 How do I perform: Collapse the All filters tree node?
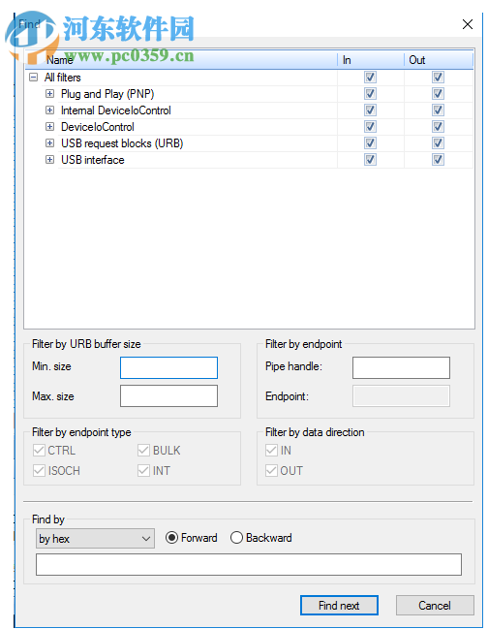coord(34,77)
